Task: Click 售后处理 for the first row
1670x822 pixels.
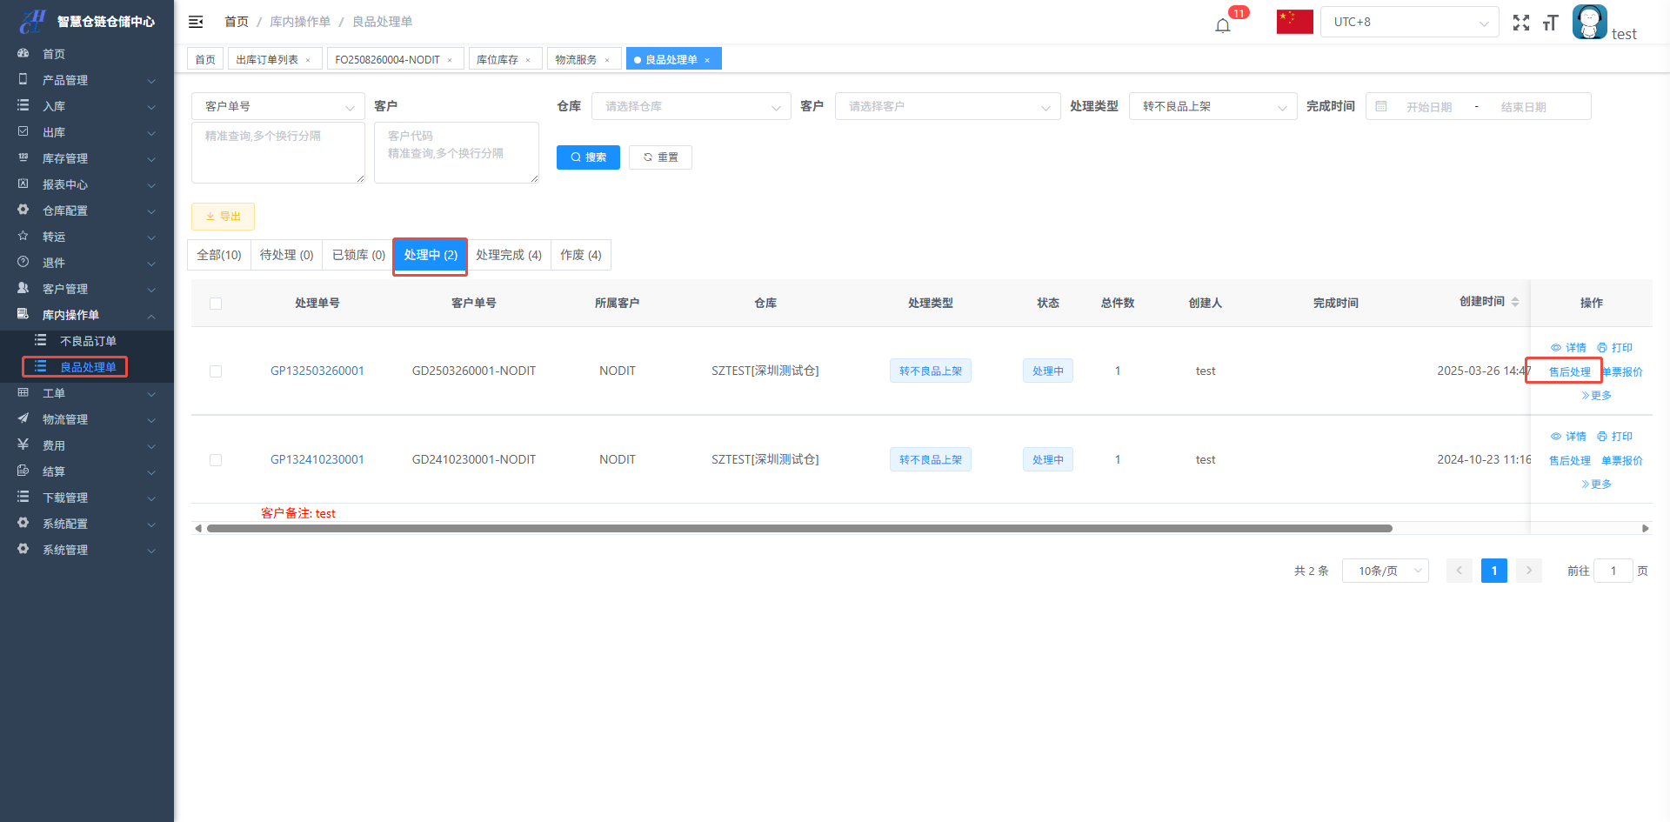Action: click(x=1569, y=371)
